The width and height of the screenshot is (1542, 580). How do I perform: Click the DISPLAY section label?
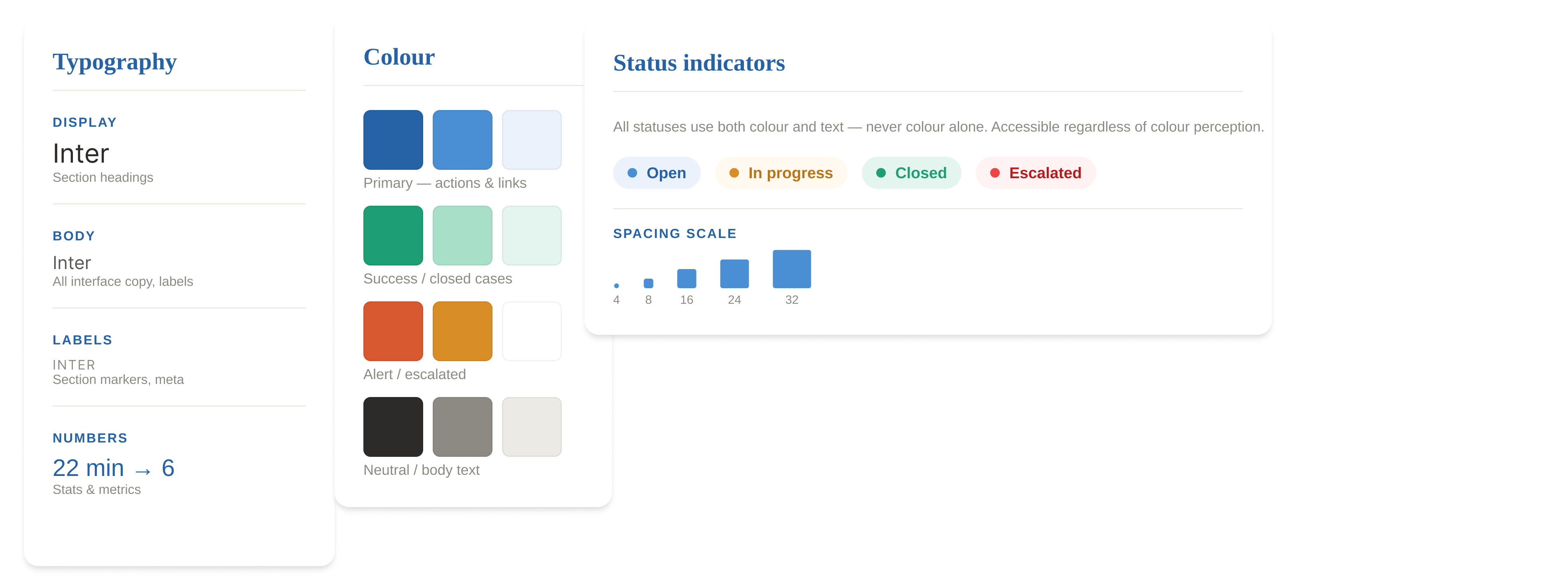tap(84, 122)
